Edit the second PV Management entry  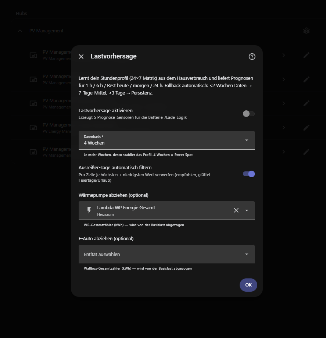[307, 79]
